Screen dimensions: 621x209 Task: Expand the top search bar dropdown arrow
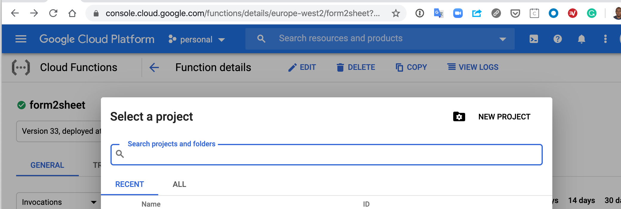[503, 39]
